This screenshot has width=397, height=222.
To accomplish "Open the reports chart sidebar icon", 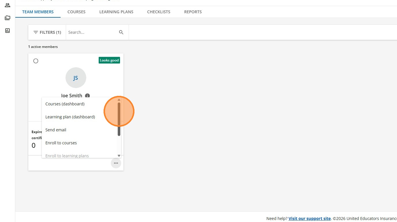I will tap(8, 31).
